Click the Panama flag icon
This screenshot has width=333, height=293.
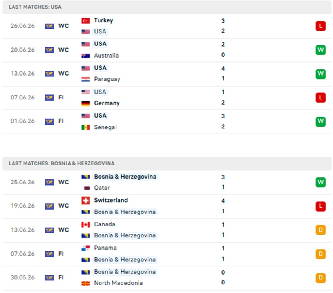coord(85,248)
